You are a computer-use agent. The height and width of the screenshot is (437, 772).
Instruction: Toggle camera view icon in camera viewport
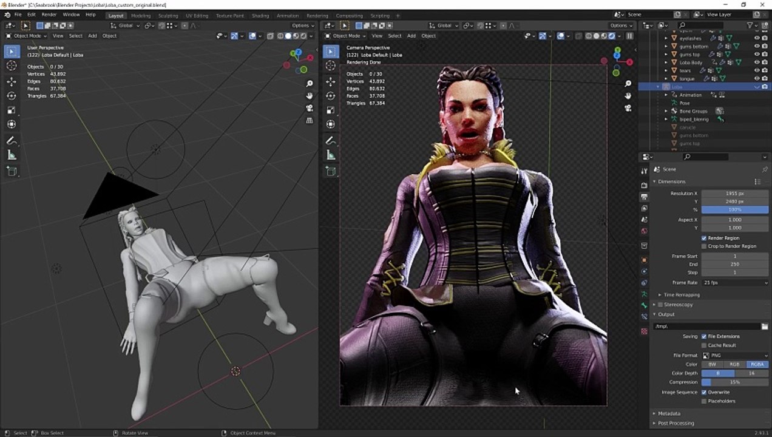click(628, 108)
